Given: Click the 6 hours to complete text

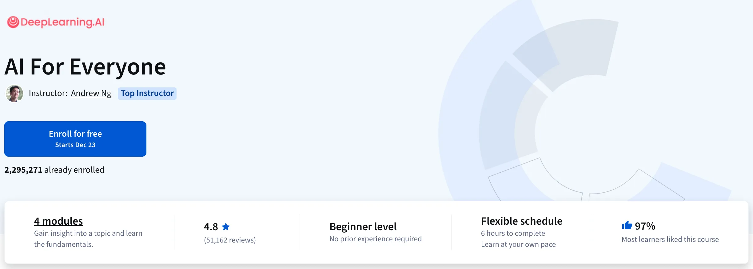Looking at the screenshot, I should 513,233.
